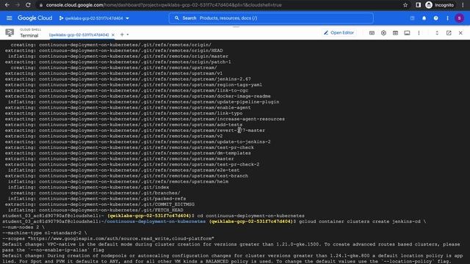Image resolution: width=470 pixels, height=264 pixels.
Task: Open the qwiklabs project selector dropdown
Action: point(94,18)
